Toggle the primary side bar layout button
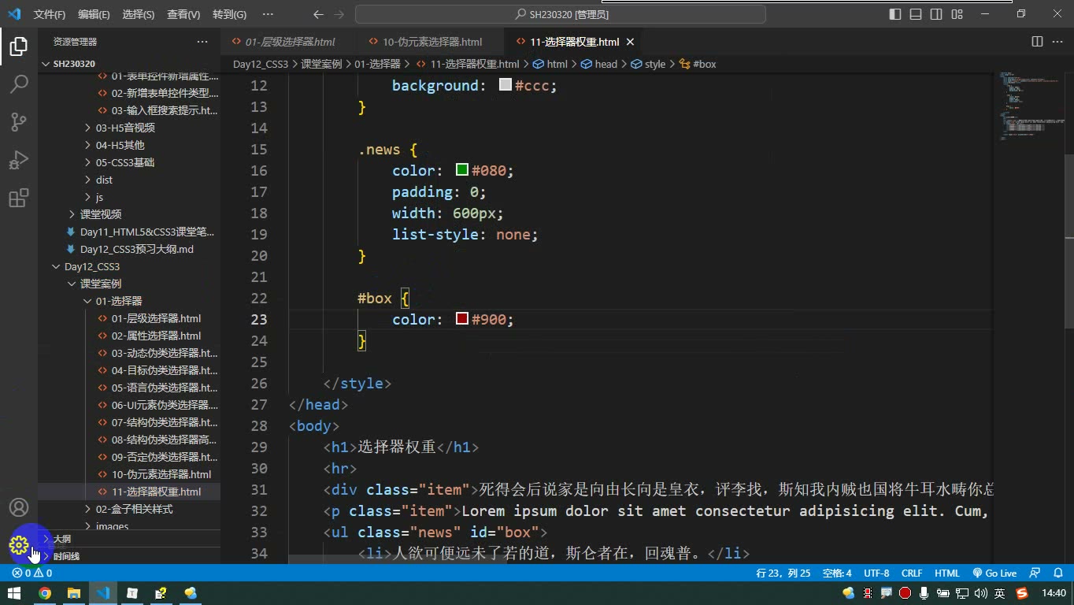Image resolution: width=1074 pixels, height=605 pixels. tap(895, 14)
